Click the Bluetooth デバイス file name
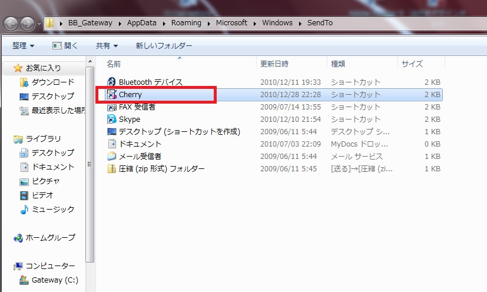 pos(151,82)
